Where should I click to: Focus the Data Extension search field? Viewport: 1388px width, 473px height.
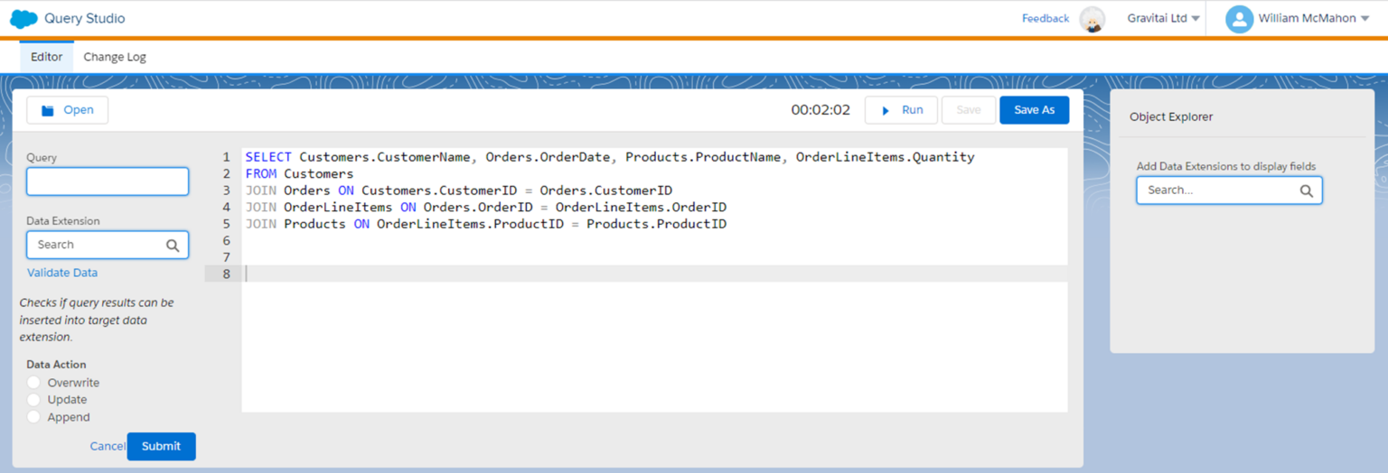pos(108,245)
